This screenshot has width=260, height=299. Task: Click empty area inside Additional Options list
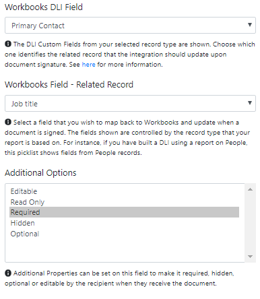tap(124, 250)
